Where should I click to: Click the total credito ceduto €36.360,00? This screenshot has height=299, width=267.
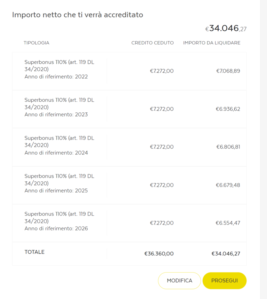(159, 254)
